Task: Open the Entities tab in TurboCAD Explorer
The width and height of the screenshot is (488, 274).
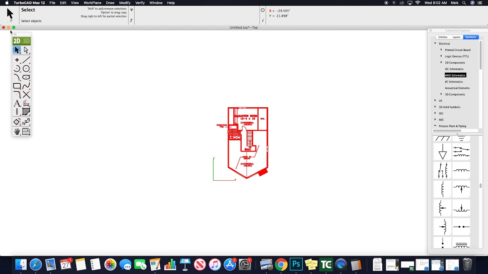Action: (443, 37)
